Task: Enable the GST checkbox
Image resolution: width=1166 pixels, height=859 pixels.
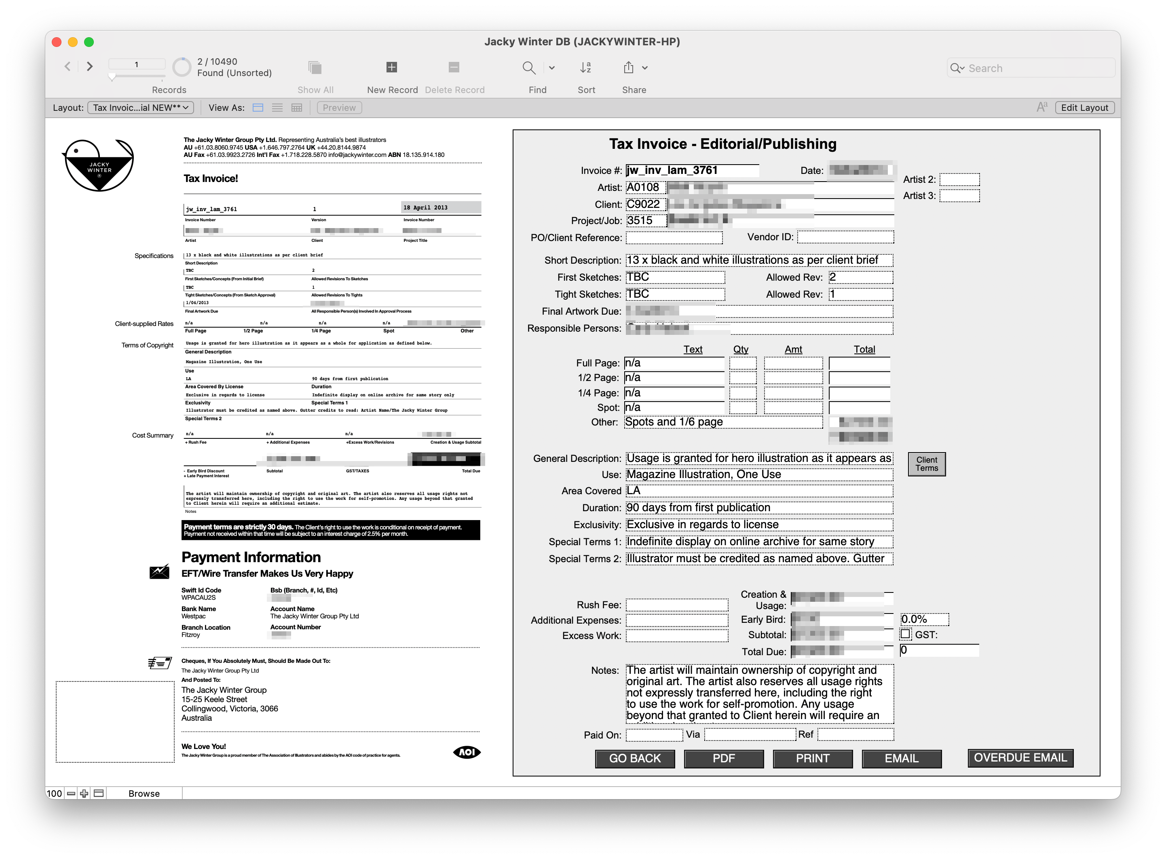Action: click(x=906, y=635)
